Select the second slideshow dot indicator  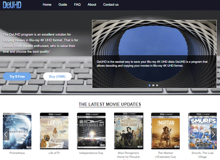click(x=153, y=86)
